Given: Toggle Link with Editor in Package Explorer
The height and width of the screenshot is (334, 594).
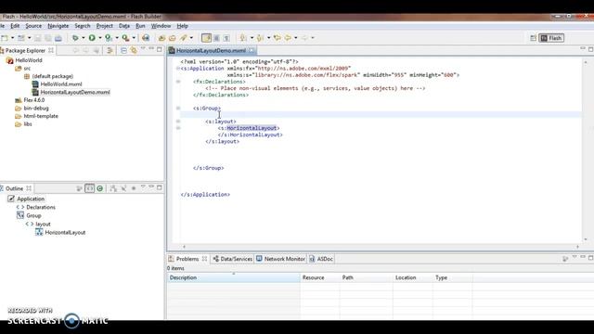Looking at the screenshot, I should 134,50.
